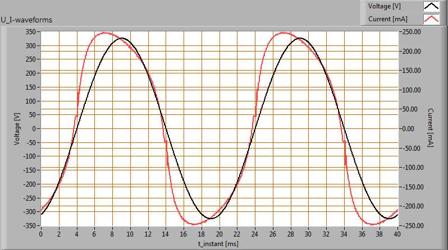448x250 pixels.
Task: Click the vertical Voltage [V] left axis title
Action: point(17,128)
